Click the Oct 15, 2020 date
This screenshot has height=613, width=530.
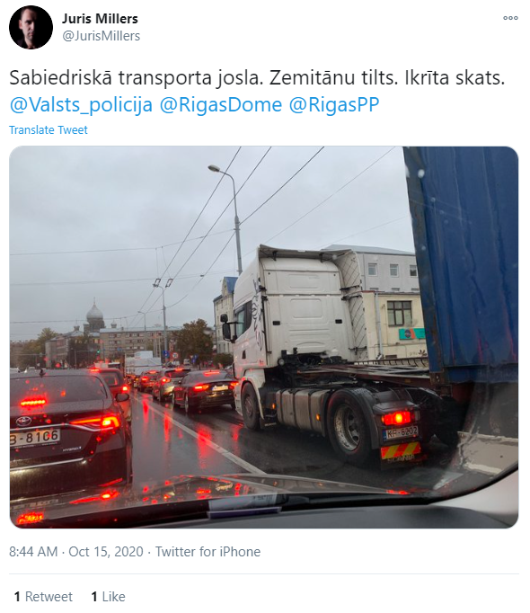tap(106, 552)
